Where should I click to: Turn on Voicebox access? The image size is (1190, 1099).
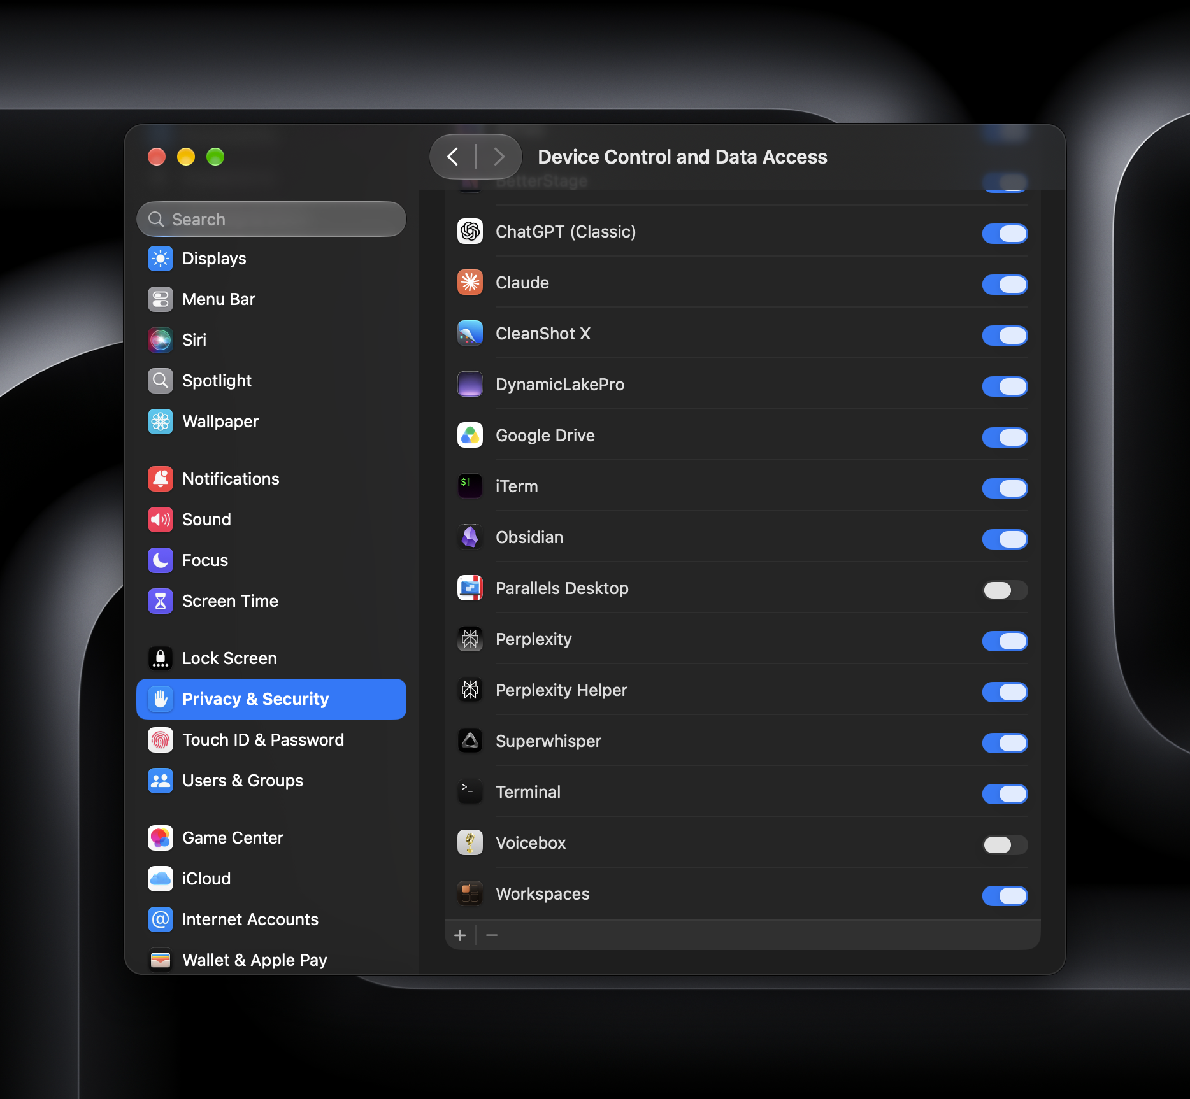pos(1005,845)
